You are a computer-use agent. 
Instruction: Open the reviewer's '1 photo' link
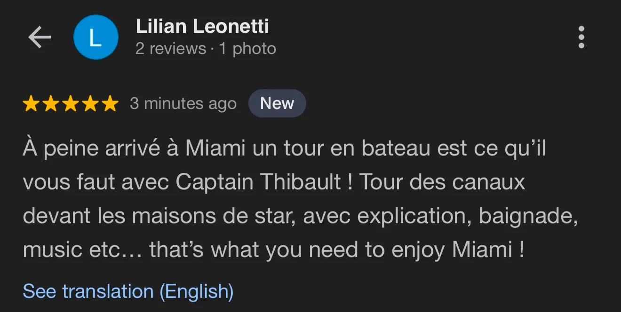tap(247, 49)
